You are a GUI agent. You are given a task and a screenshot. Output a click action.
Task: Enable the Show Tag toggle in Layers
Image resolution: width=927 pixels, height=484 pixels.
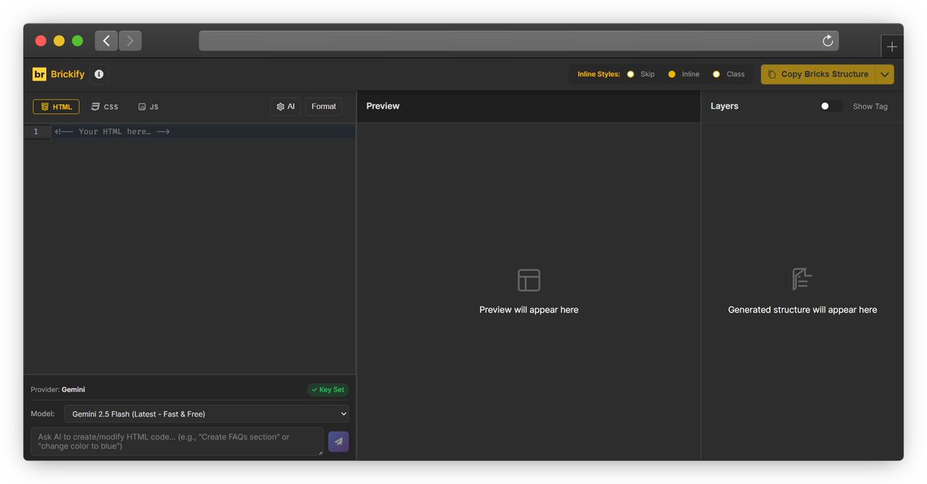tap(830, 106)
